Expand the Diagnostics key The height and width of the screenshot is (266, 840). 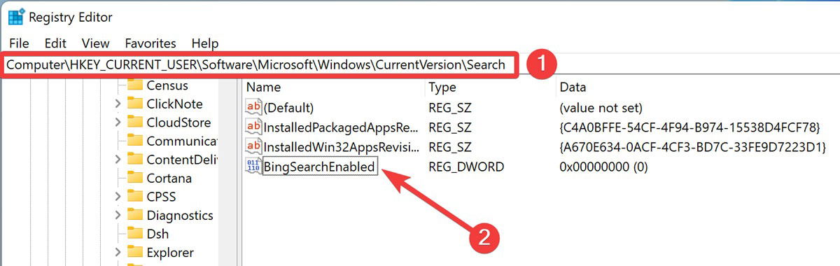[x=118, y=216]
